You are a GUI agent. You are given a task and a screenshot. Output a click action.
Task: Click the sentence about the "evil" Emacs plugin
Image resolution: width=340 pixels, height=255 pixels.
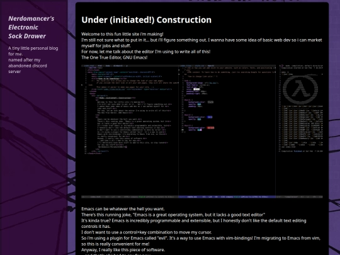tap(201, 241)
